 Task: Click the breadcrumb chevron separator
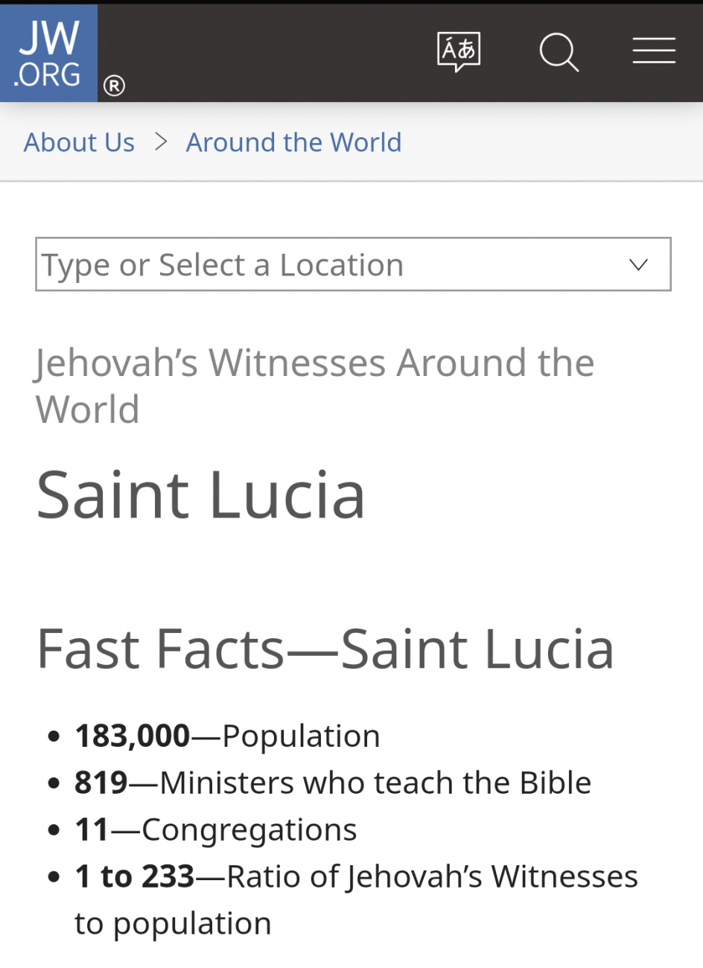(161, 141)
